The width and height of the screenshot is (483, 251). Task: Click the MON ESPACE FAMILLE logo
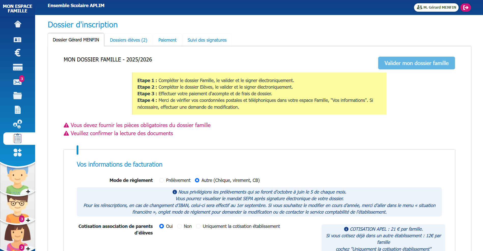[18, 9]
